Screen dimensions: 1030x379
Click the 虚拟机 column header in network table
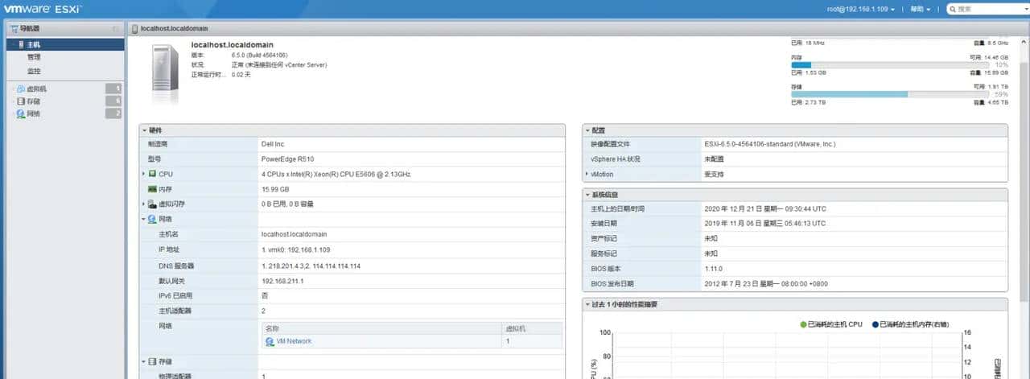[x=531, y=328]
